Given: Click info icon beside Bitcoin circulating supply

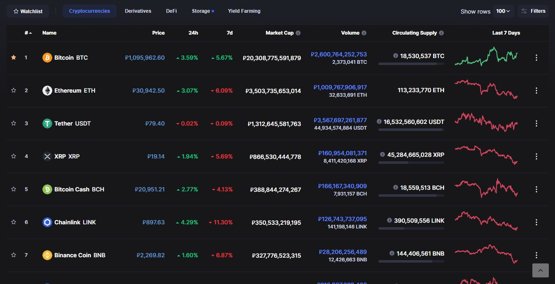Looking at the screenshot, I should (396, 56).
